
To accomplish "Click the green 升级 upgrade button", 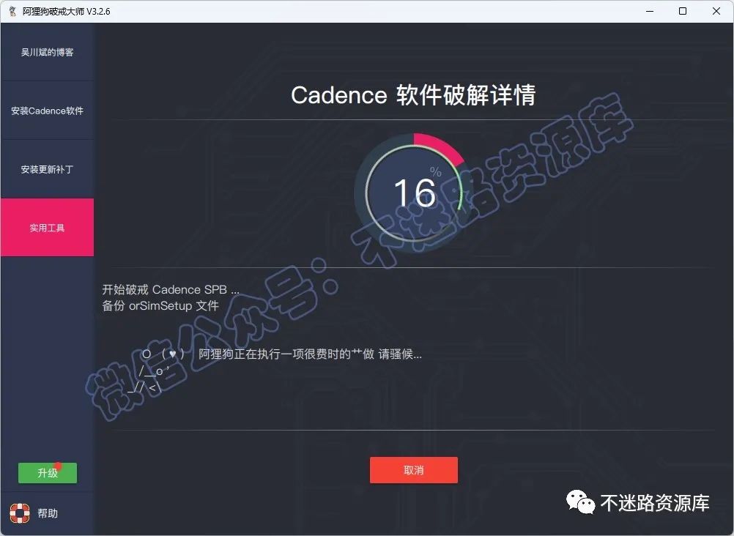I will click(48, 473).
